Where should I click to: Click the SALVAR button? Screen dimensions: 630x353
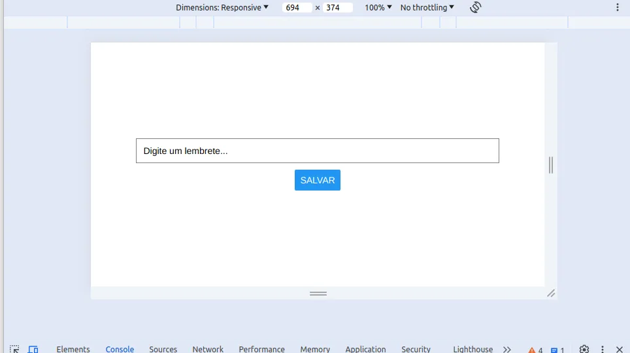click(318, 180)
